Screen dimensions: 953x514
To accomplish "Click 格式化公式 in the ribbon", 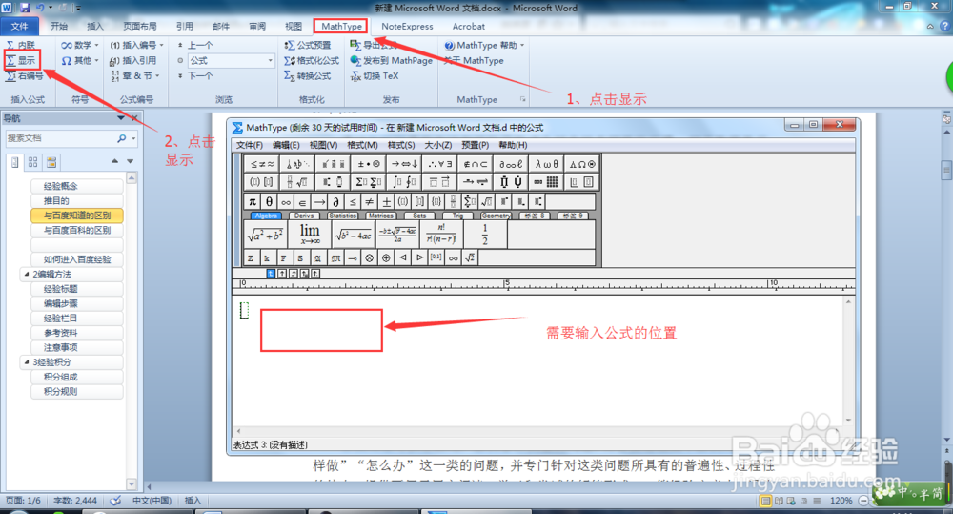I will pyautogui.click(x=312, y=60).
